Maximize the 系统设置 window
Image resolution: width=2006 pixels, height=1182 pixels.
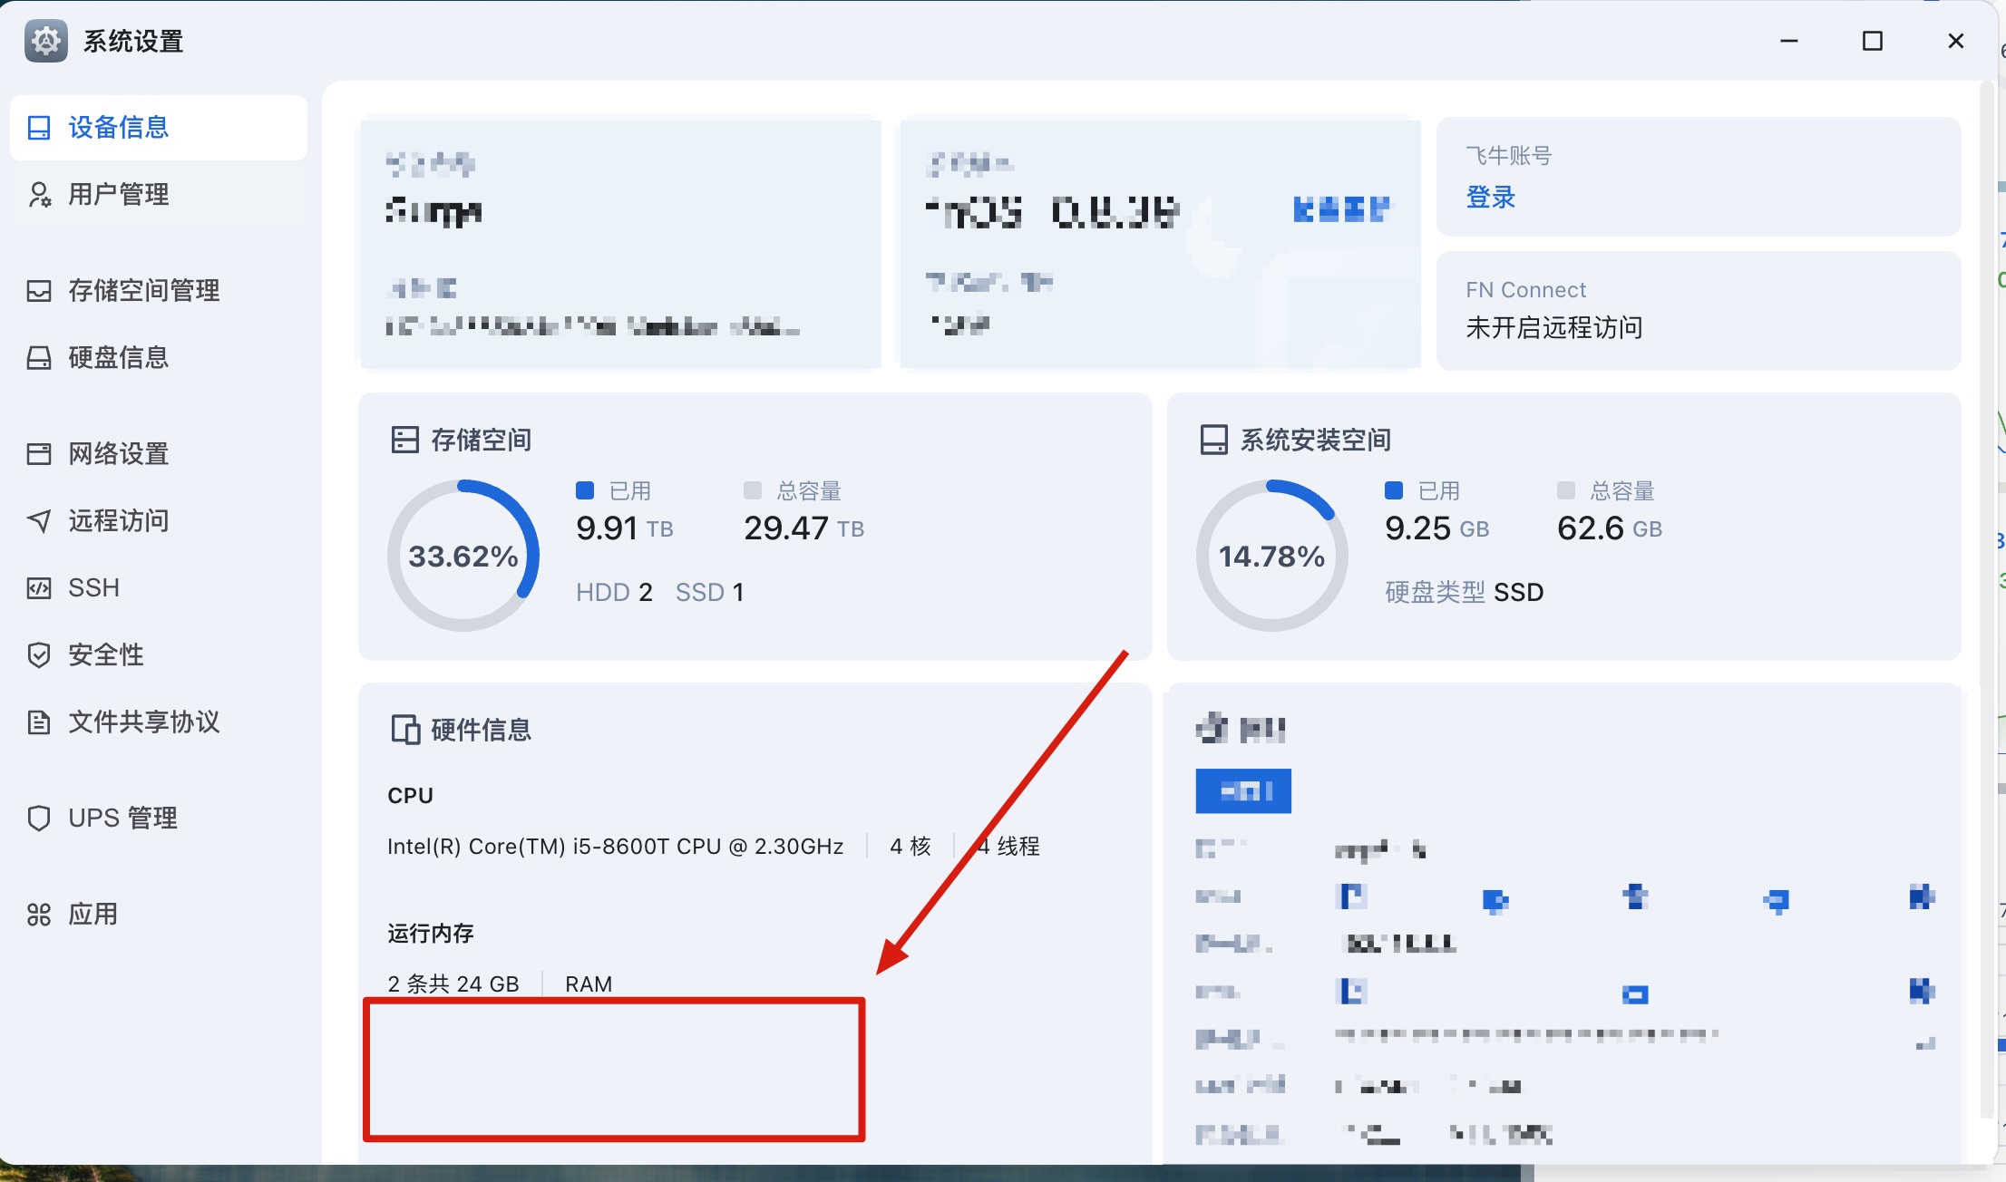(x=1873, y=42)
